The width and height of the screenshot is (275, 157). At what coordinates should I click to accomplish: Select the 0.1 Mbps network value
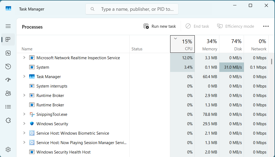click(x=258, y=67)
